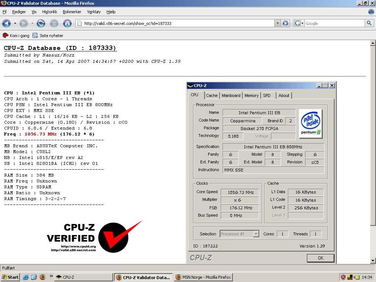
Task: Click the Instructions field showing MMX SSE
Action: tap(273, 170)
